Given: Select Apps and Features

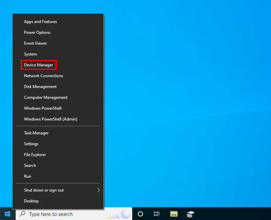Looking at the screenshot, I should (x=40, y=22).
